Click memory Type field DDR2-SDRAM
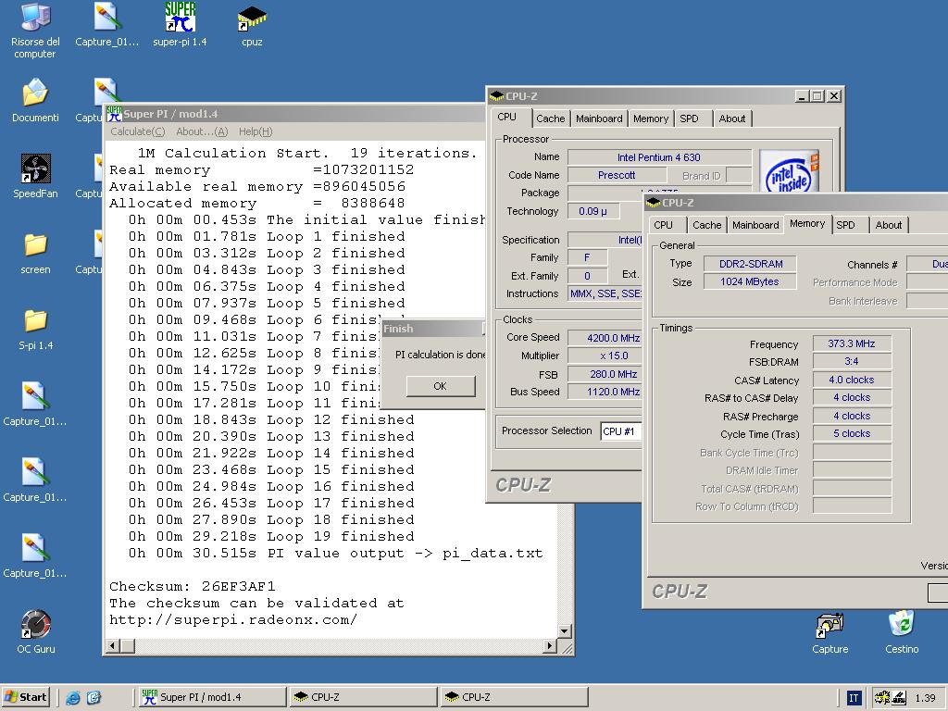Image resolution: width=948 pixels, height=711 pixels. pyautogui.click(x=750, y=264)
